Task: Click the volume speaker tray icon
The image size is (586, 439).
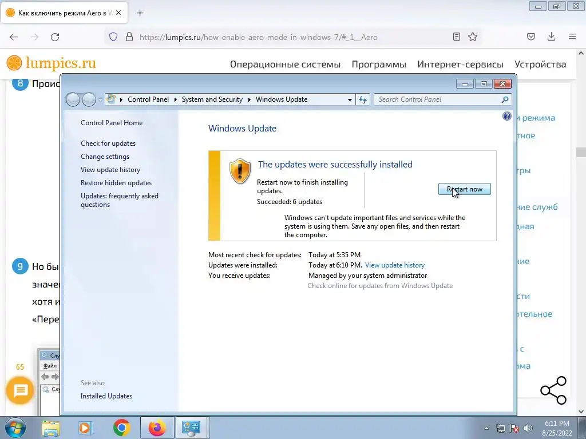Action: pos(528,428)
